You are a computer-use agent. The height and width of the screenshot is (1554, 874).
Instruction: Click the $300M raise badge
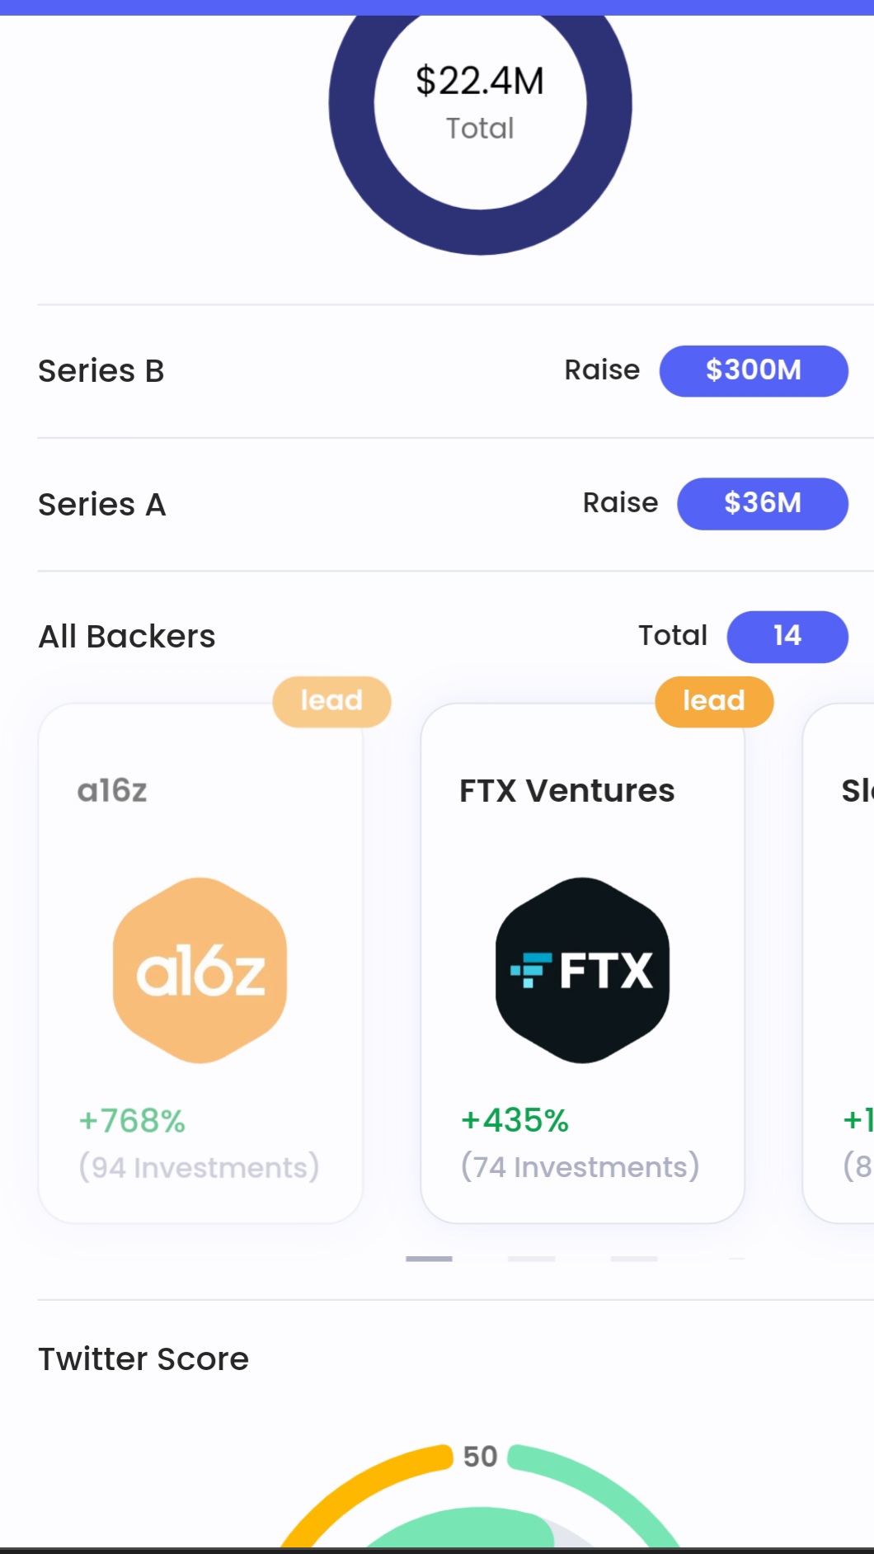754,371
